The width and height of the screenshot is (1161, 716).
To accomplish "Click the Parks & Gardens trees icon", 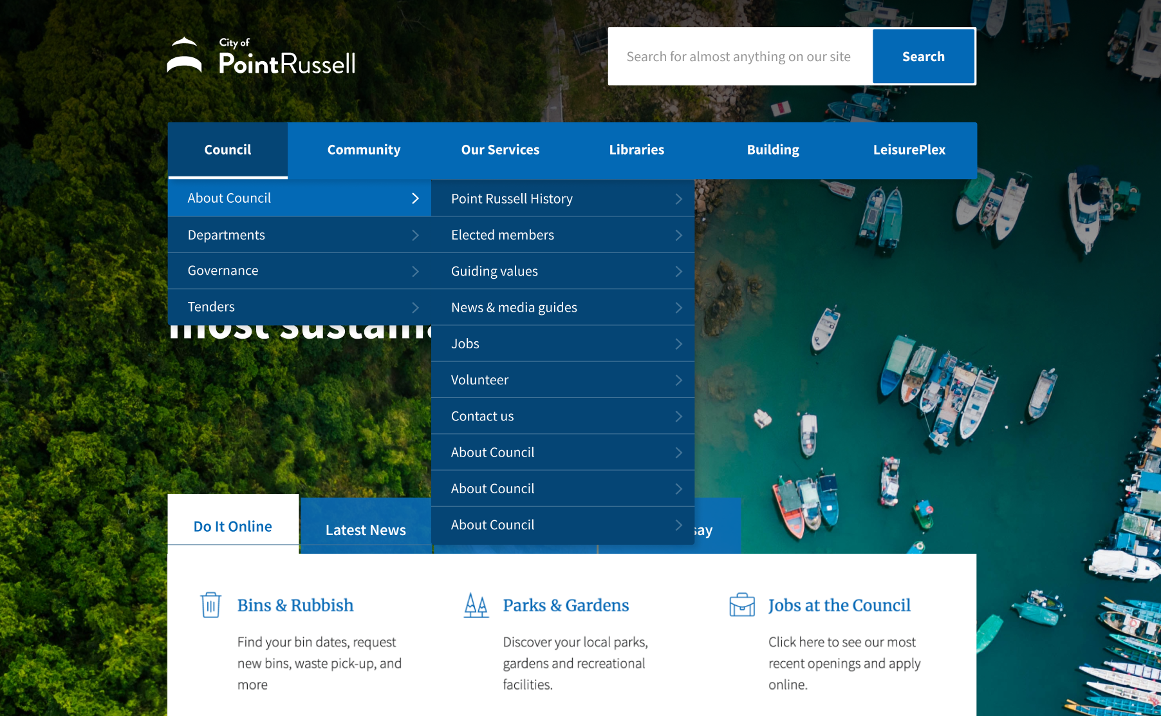I will tap(476, 605).
